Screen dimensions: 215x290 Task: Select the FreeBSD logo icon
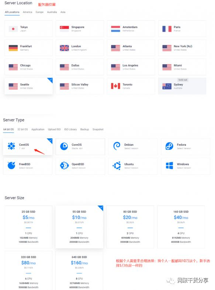11,165
